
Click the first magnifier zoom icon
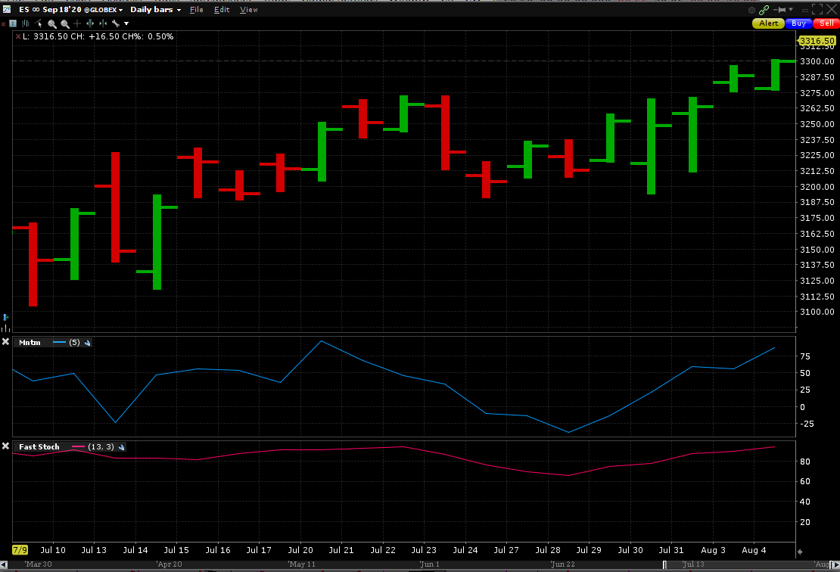52,23
